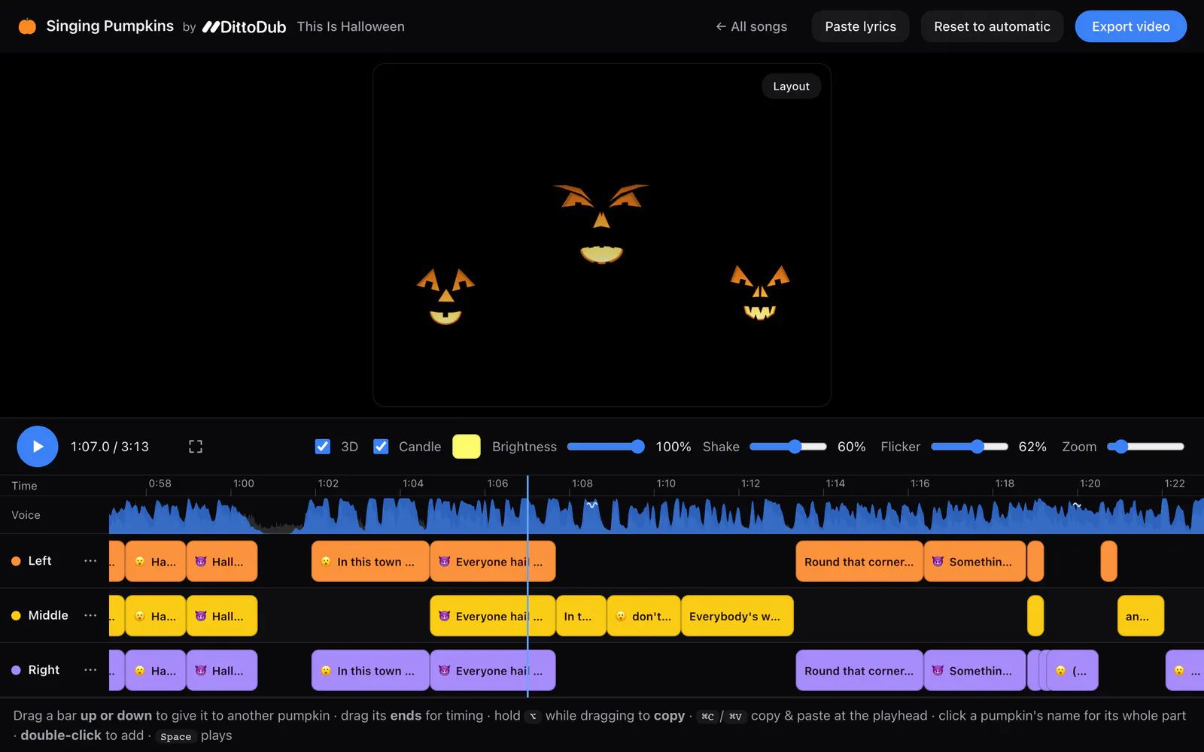Click the pumpkin logo icon

coord(27,26)
